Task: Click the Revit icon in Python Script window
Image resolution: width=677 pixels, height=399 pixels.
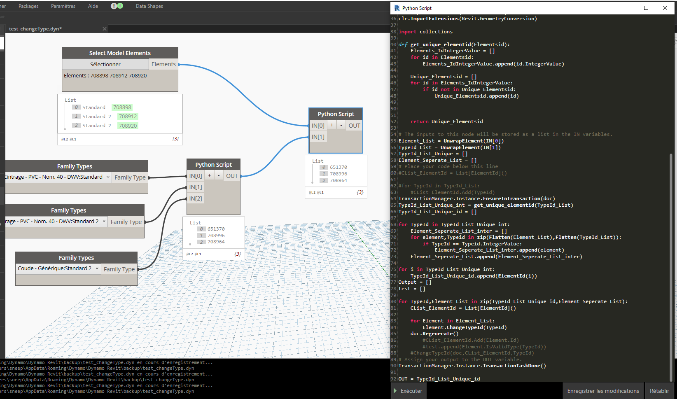Action: 397,8
